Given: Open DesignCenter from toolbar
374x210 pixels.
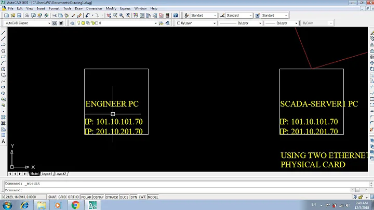Looking at the screenshot, I should pos(142,15).
